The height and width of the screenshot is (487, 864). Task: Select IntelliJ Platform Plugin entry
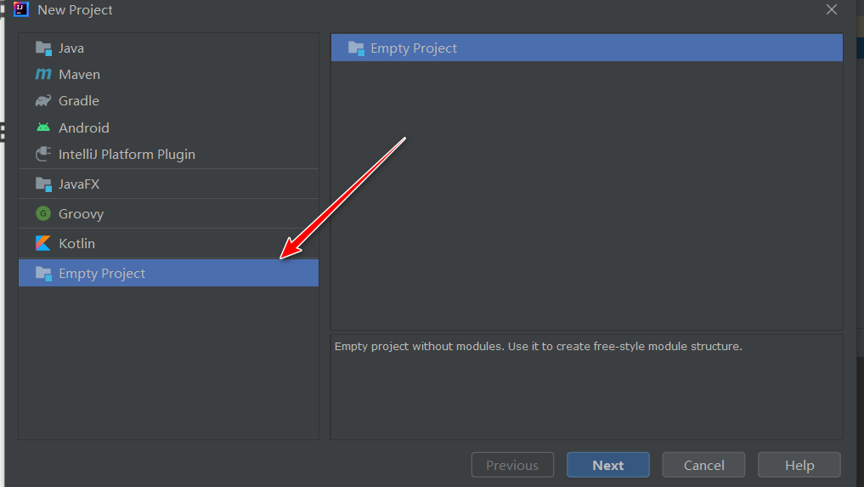coord(168,155)
